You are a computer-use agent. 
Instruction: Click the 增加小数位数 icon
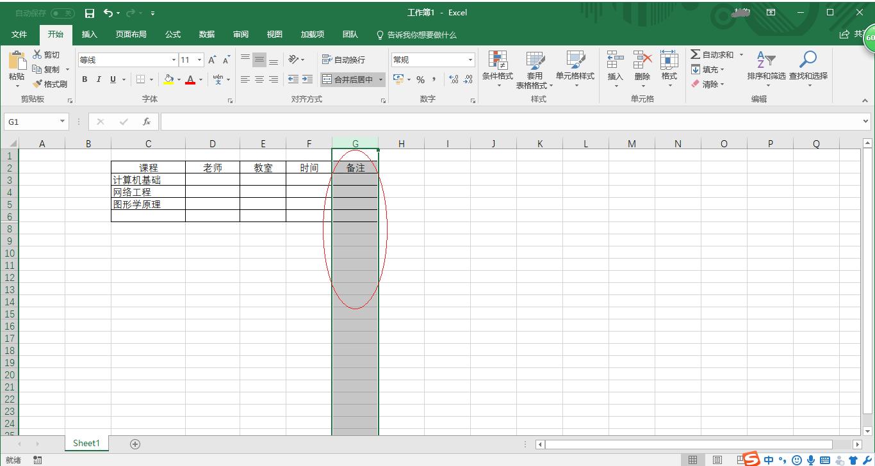(452, 79)
